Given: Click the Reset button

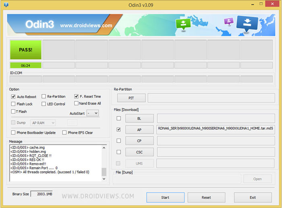Looking at the screenshot, I should (x=206, y=197).
